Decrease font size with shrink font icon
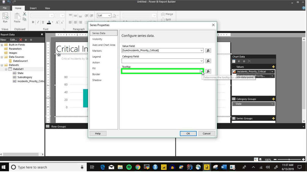 [x=62, y=22]
